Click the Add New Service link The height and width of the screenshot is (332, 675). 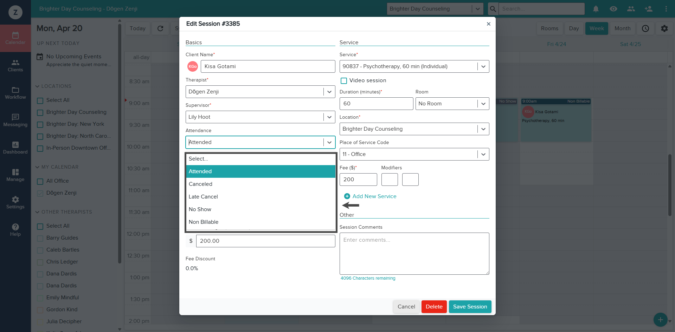pos(374,196)
